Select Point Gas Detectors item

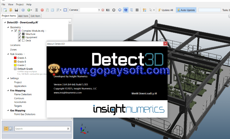pyautogui.click(x=25, y=114)
